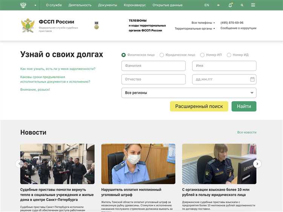The width and height of the screenshot is (283, 212).
Task: Click the Узнай о своих долгах heading
Action: 62,54
